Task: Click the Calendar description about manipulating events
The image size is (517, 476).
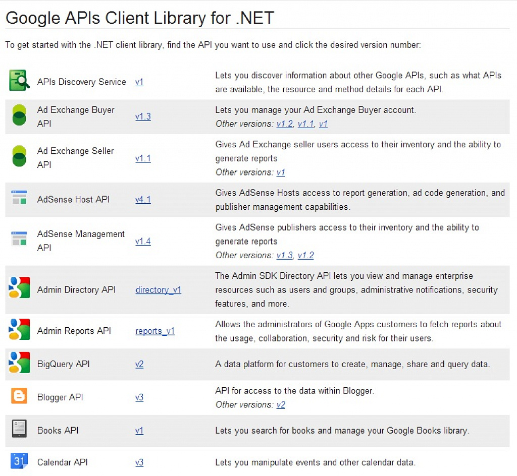Action: coord(315,462)
